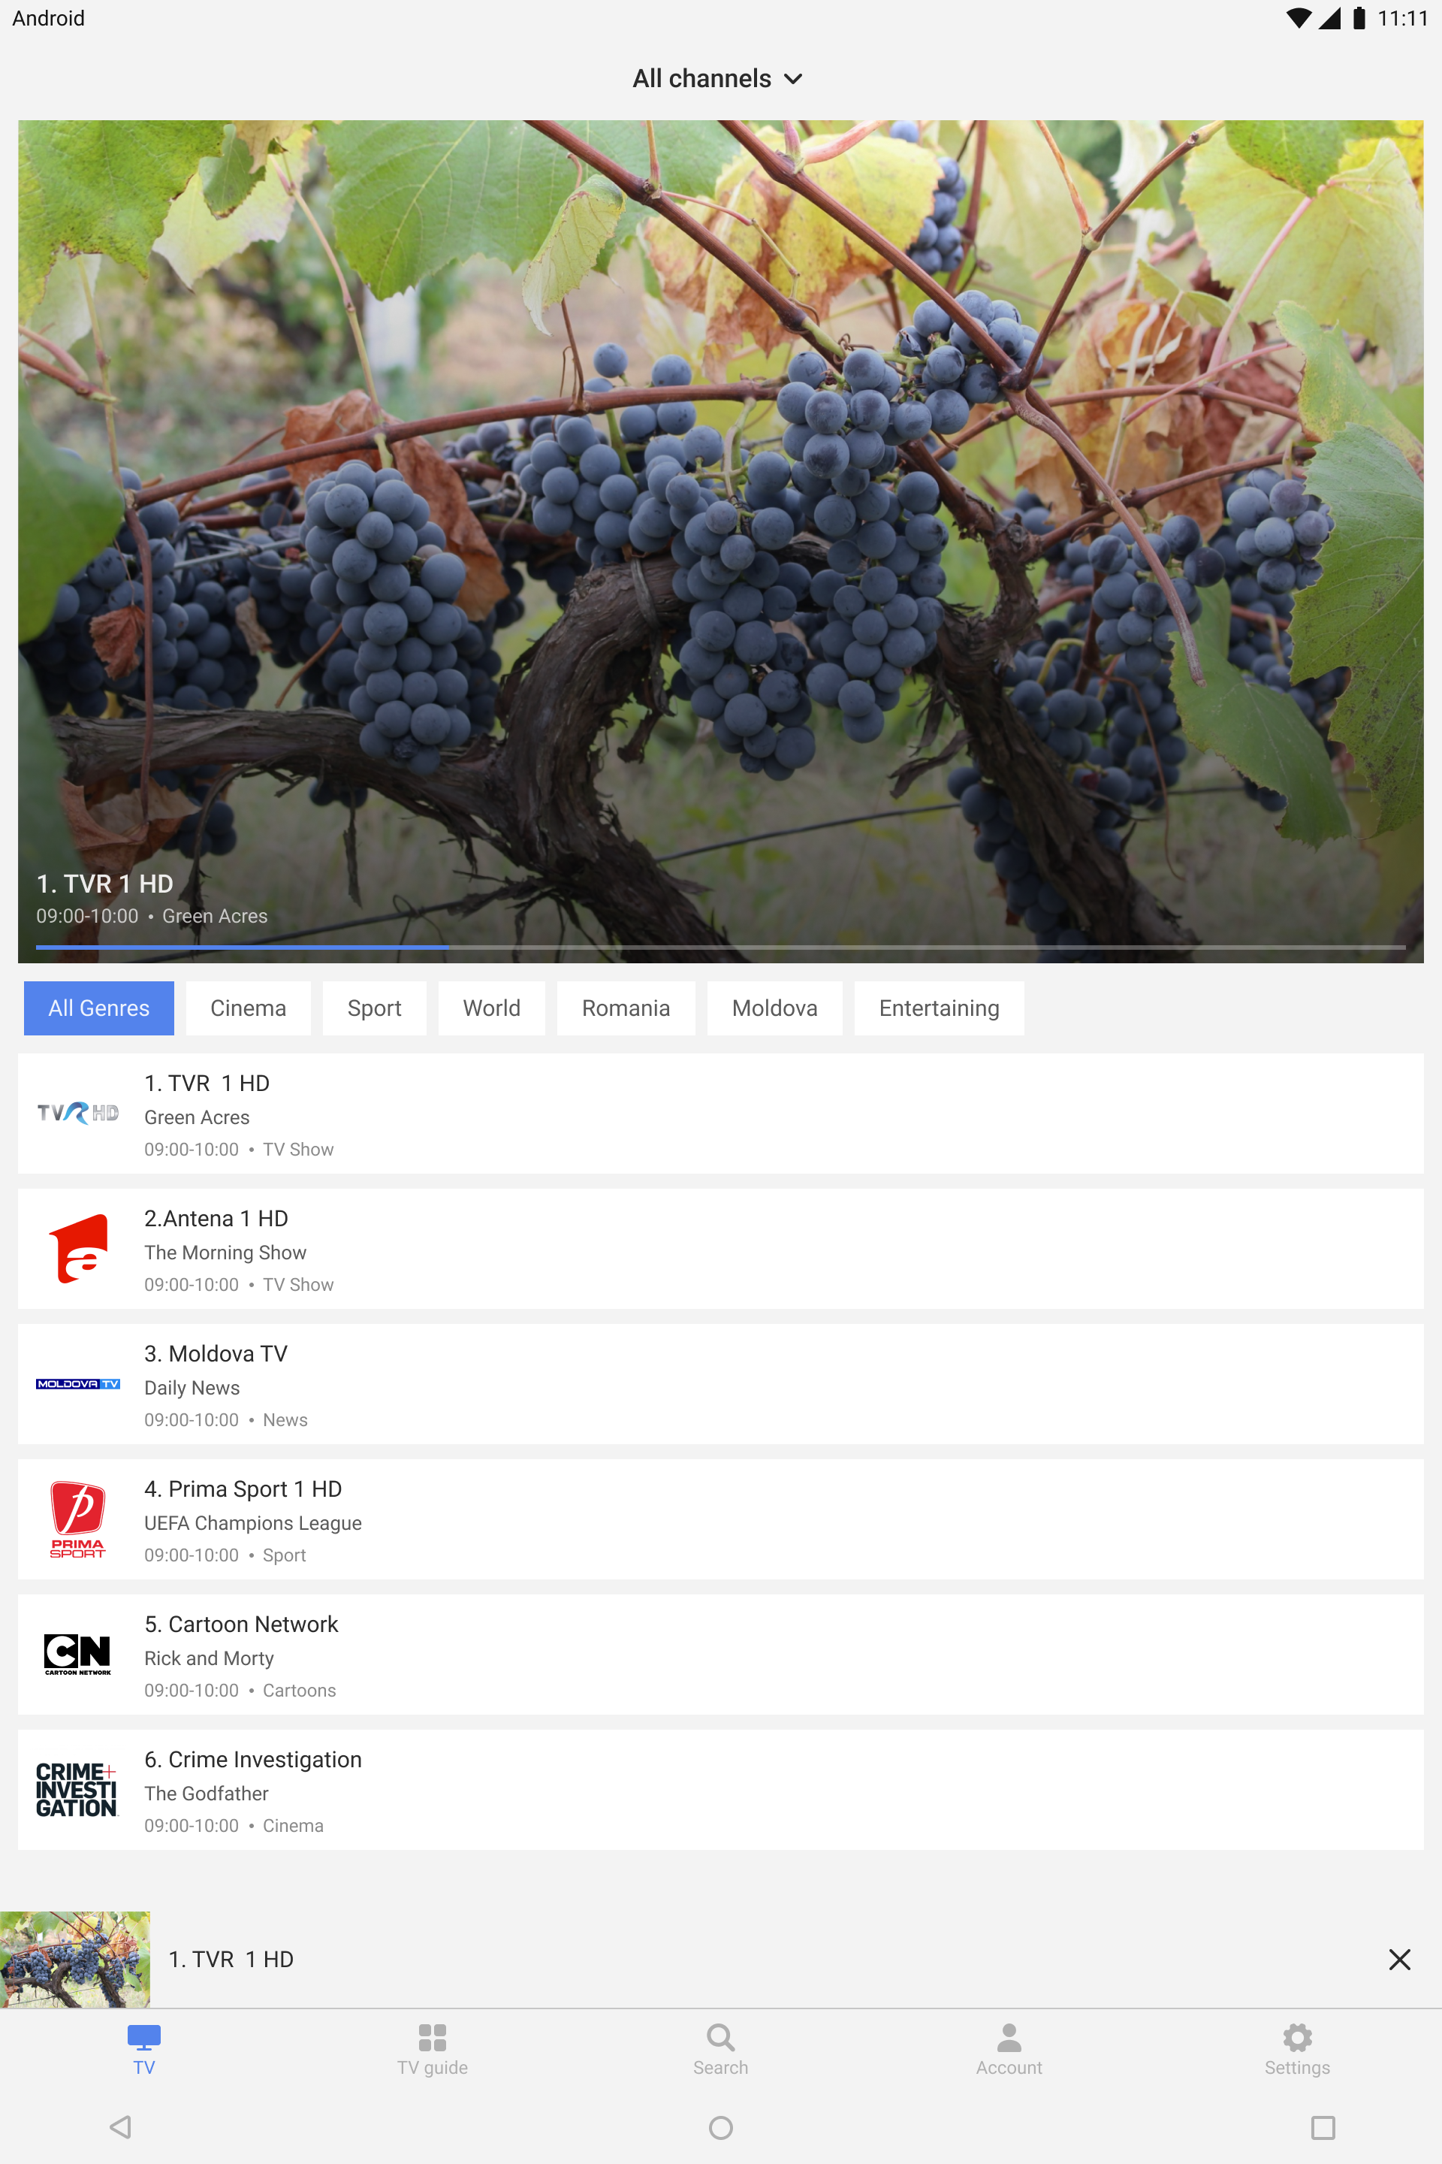Open the TV guide tab icon
This screenshot has width=1442, height=2164.
tap(433, 2037)
